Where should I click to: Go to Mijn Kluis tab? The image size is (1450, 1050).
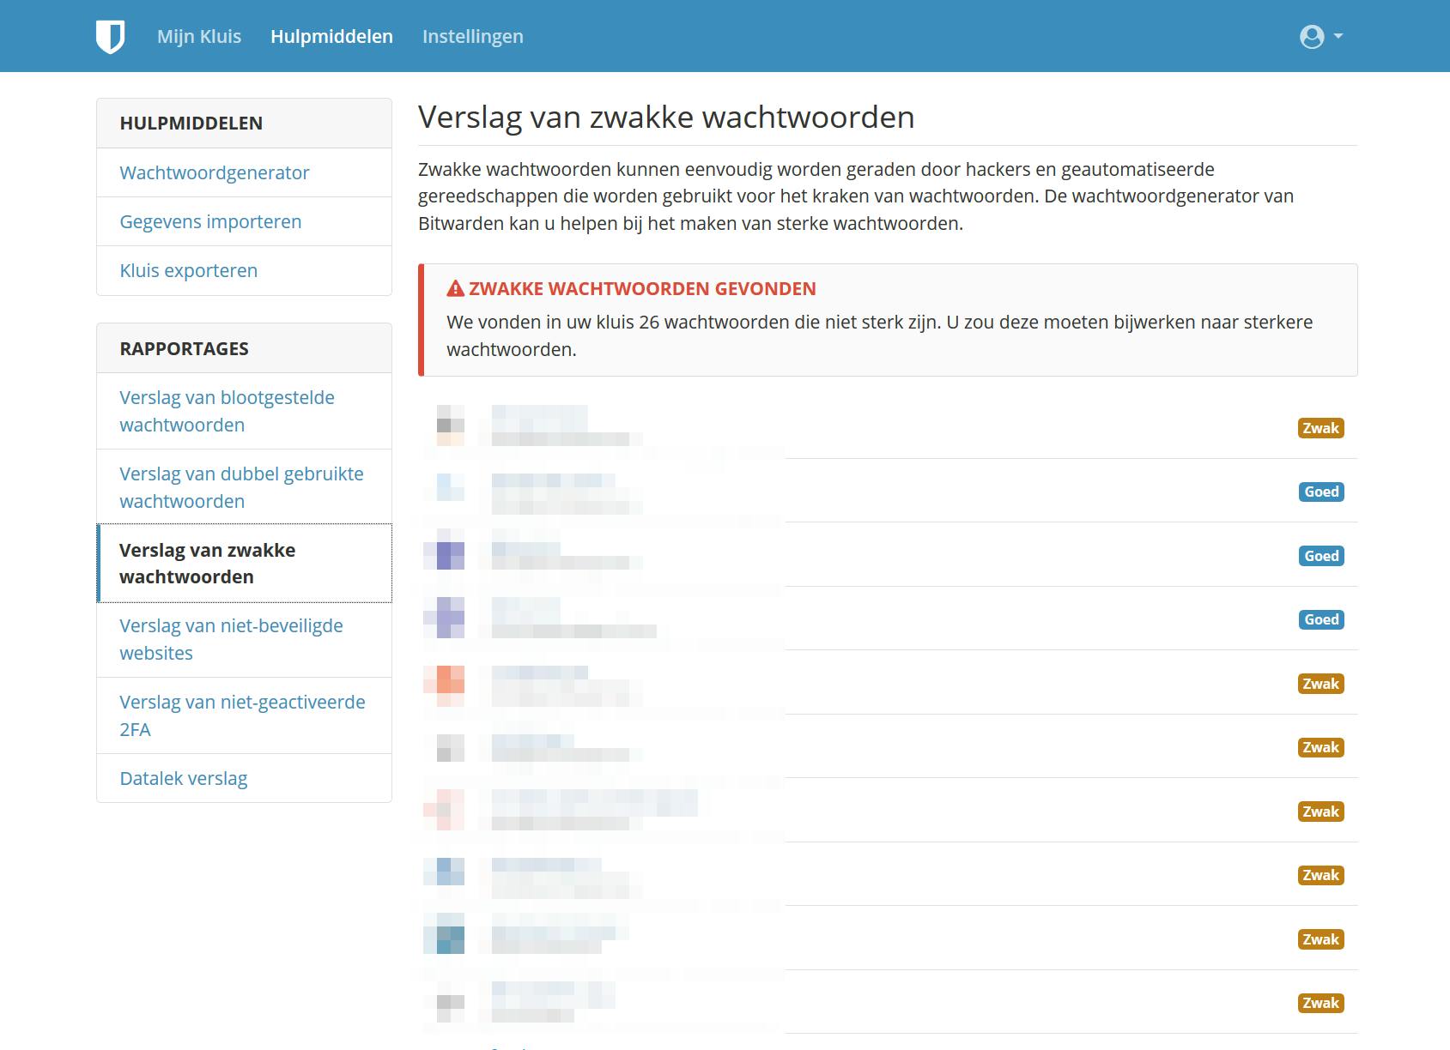pos(199,36)
